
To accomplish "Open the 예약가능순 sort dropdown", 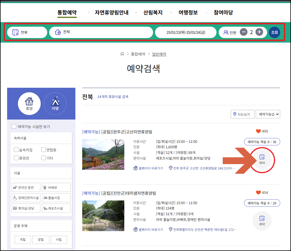I will [268, 114].
